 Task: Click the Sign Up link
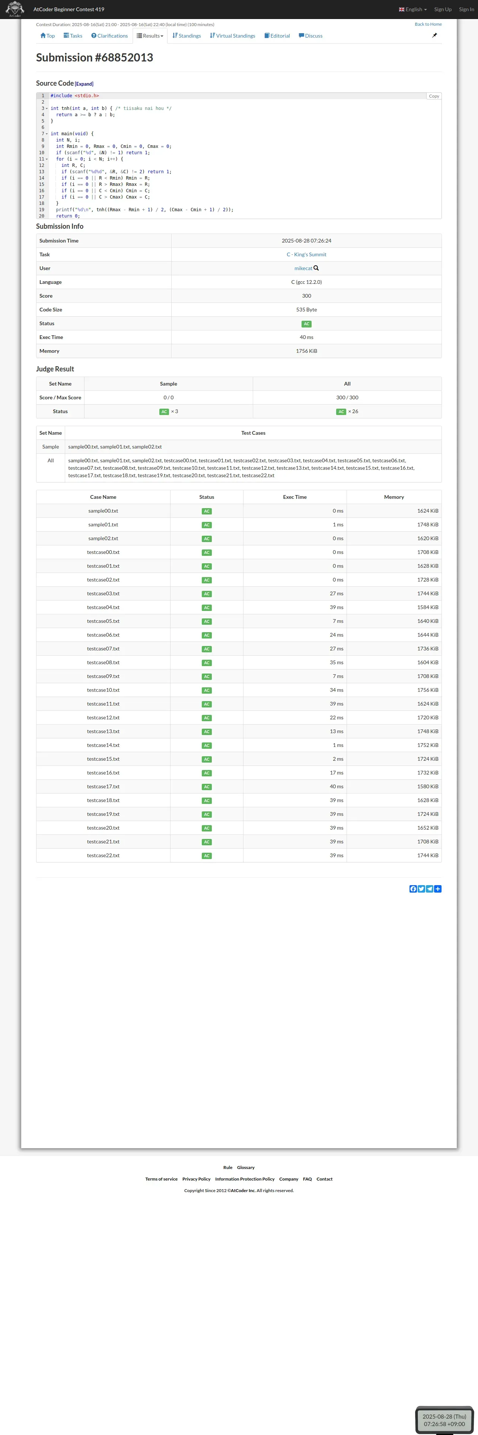click(443, 9)
